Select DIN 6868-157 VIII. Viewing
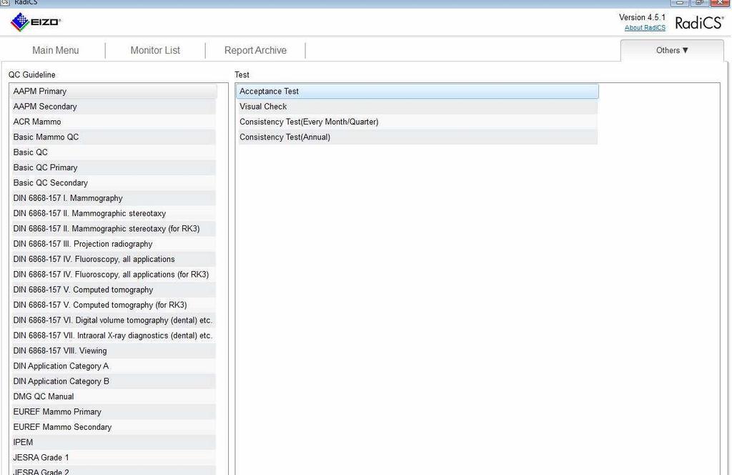 click(x=114, y=351)
